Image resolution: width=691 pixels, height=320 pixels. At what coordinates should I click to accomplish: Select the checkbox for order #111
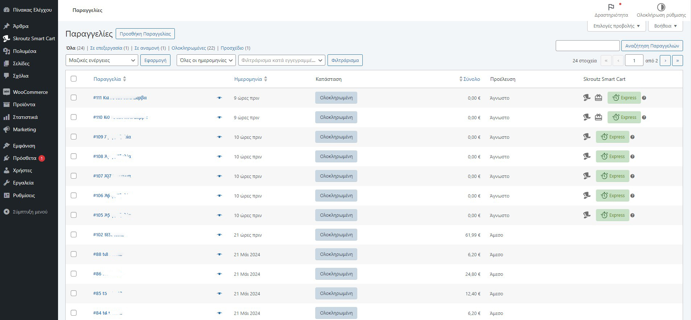click(x=74, y=98)
